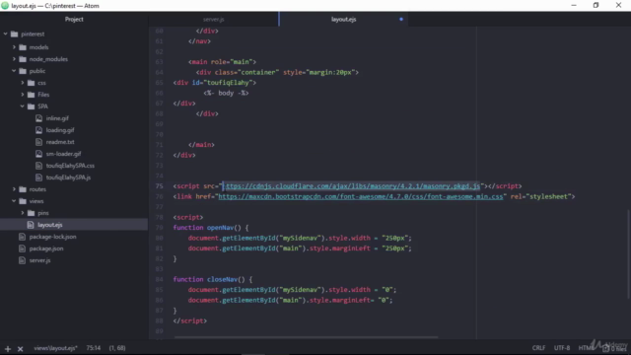
Task: Click the toufiqElahySPA.css file icon
Action: (x=39, y=166)
